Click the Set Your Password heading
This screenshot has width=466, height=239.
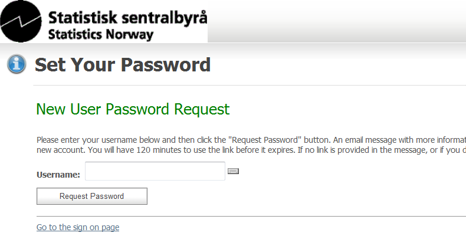pyautogui.click(x=123, y=64)
